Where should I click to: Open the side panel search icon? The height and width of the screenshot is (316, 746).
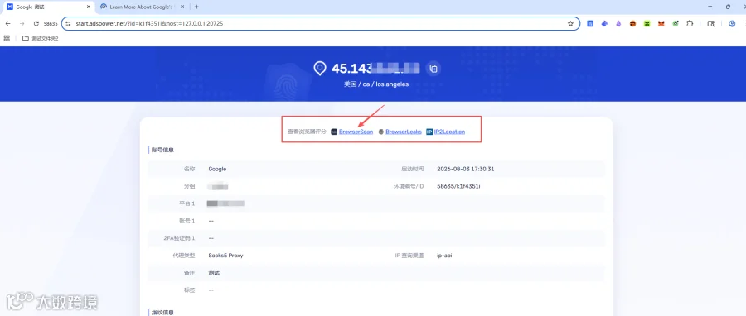pos(711,24)
